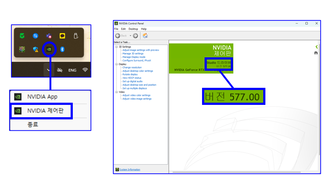This screenshot has height=176, width=324.
Task: Collapse the Display tree node
Action: pyautogui.click(x=116, y=64)
